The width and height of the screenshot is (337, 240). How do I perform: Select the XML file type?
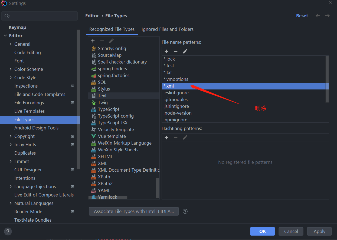point(124,163)
